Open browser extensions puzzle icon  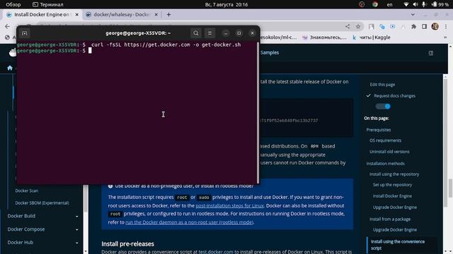(413, 27)
